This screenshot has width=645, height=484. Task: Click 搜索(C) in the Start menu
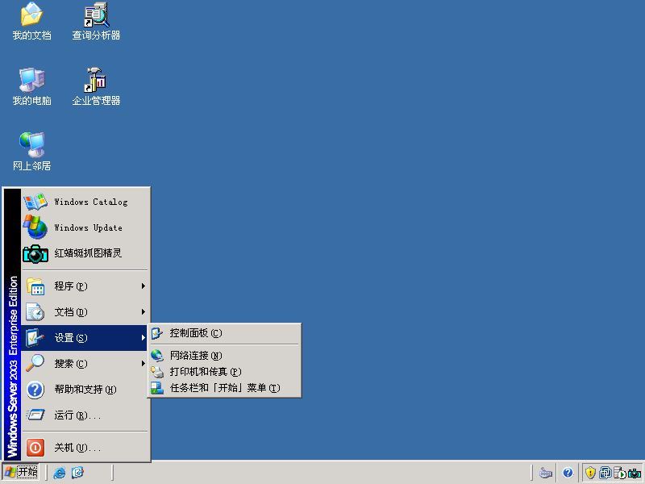click(85, 364)
